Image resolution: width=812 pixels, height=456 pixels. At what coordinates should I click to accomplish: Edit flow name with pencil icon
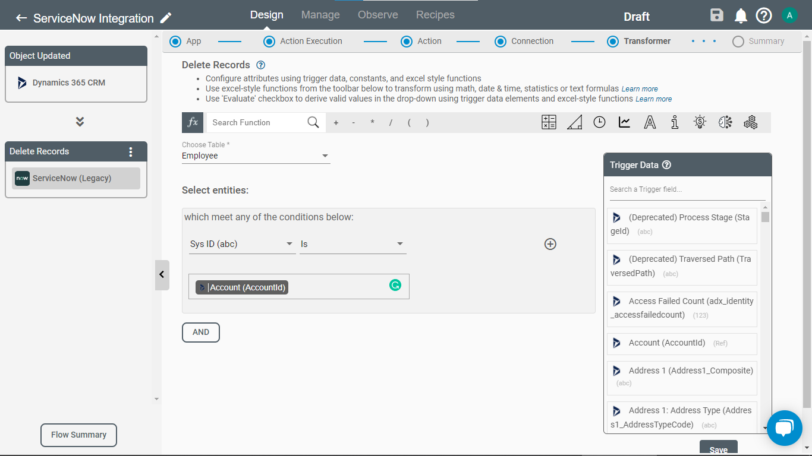pyautogui.click(x=166, y=18)
